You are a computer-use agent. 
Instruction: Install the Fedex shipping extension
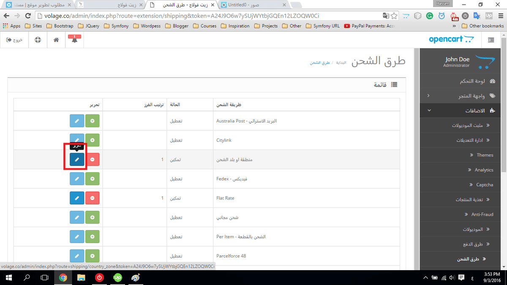pyautogui.click(x=92, y=179)
